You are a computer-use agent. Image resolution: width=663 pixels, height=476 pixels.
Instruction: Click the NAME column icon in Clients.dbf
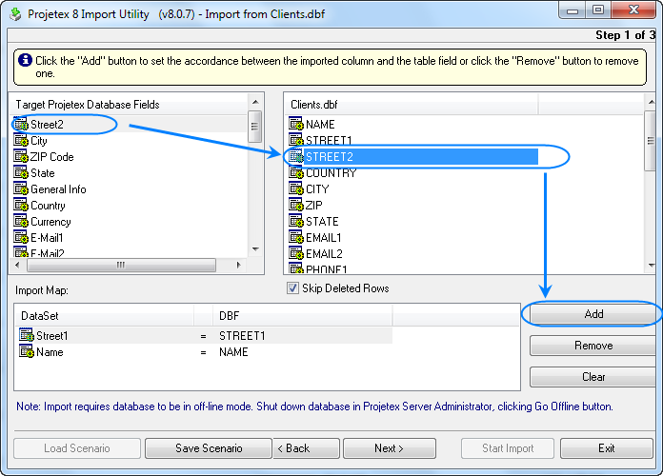coord(296,124)
